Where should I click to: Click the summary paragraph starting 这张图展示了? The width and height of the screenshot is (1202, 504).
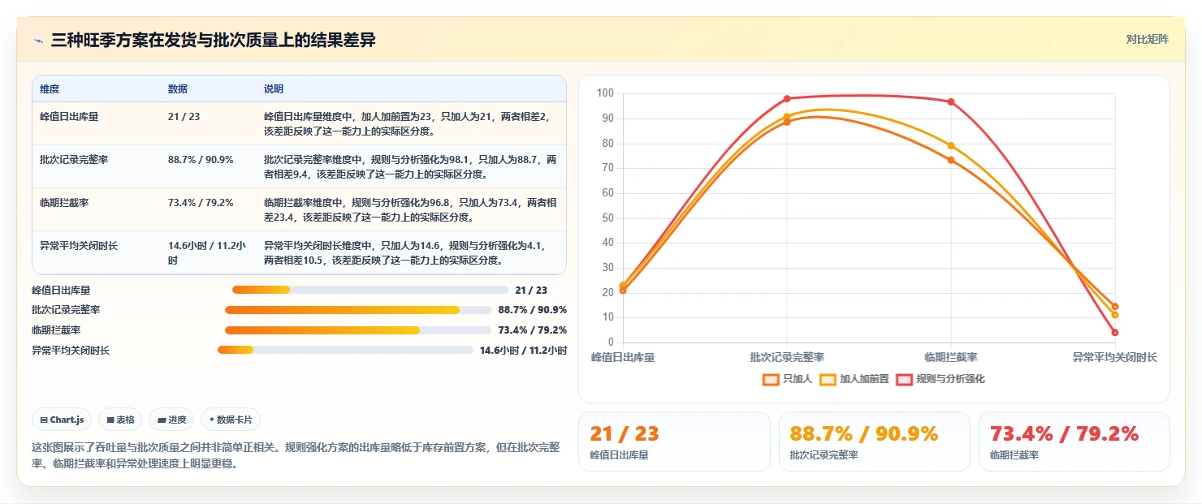pos(296,456)
